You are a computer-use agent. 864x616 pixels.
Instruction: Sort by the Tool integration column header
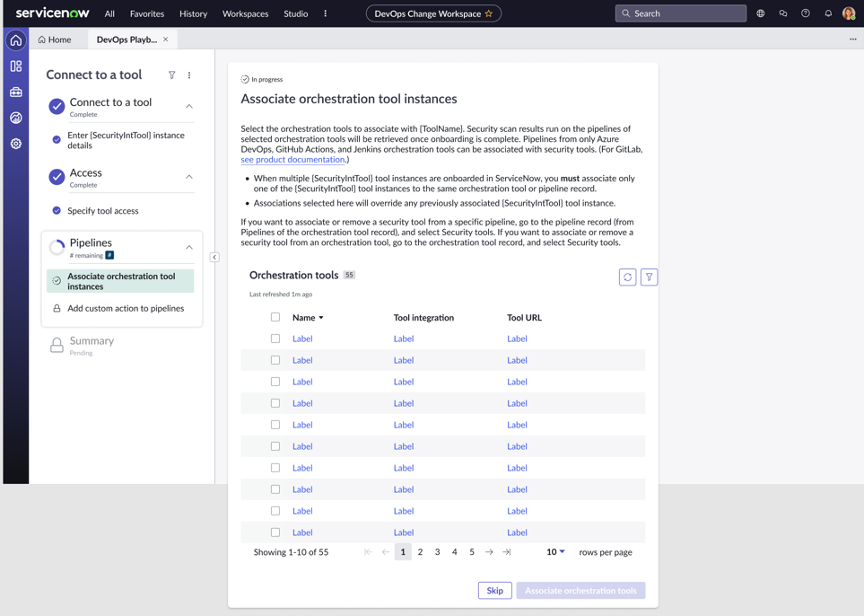[x=423, y=318]
